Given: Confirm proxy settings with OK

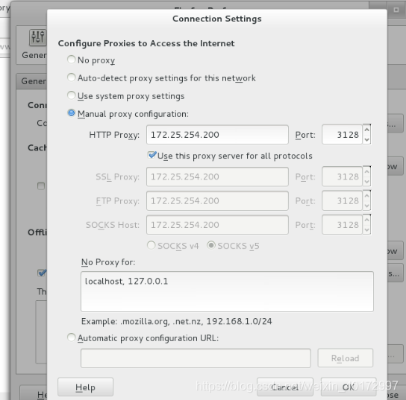Looking at the screenshot, I should (349, 387).
